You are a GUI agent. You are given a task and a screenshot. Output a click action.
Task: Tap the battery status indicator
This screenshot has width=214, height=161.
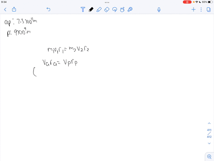[210, 2]
